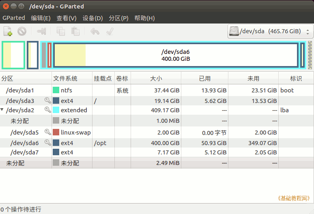Select the /dev/sda5 partition row
Viewport: 314px width, 214px height.
pyautogui.click(x=157, y=132)
